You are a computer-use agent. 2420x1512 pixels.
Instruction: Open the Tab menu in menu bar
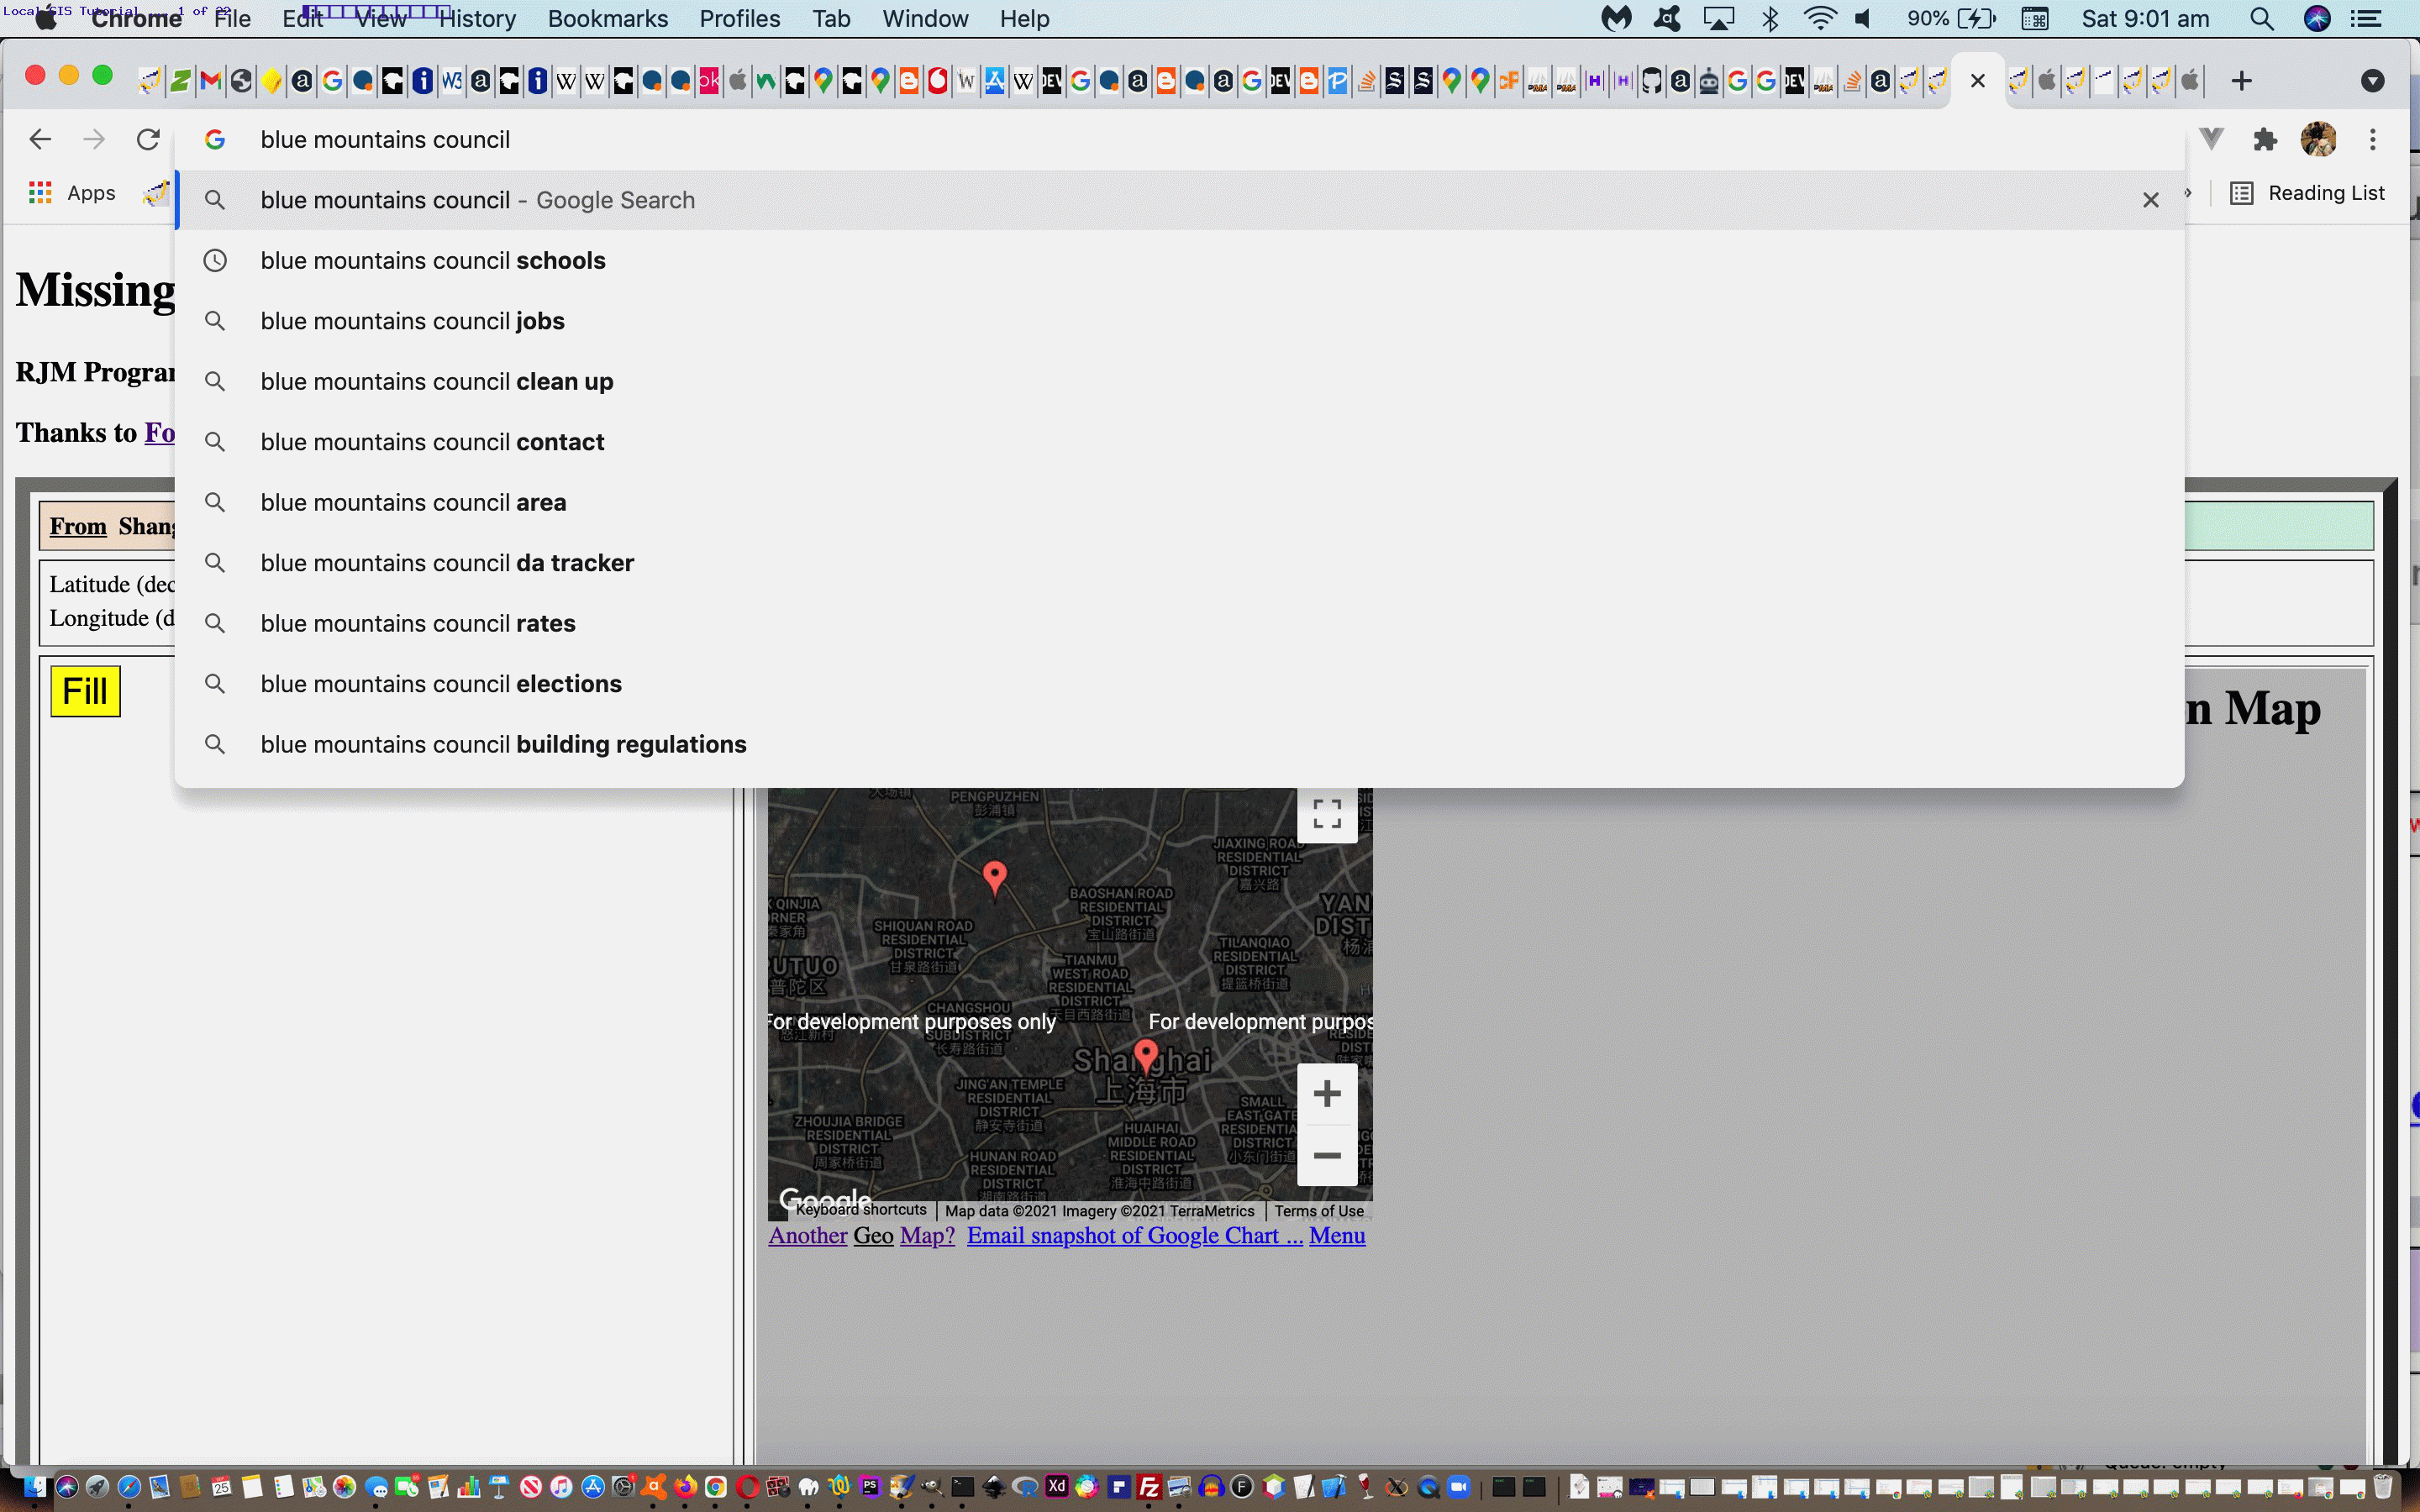pos(831,19)
